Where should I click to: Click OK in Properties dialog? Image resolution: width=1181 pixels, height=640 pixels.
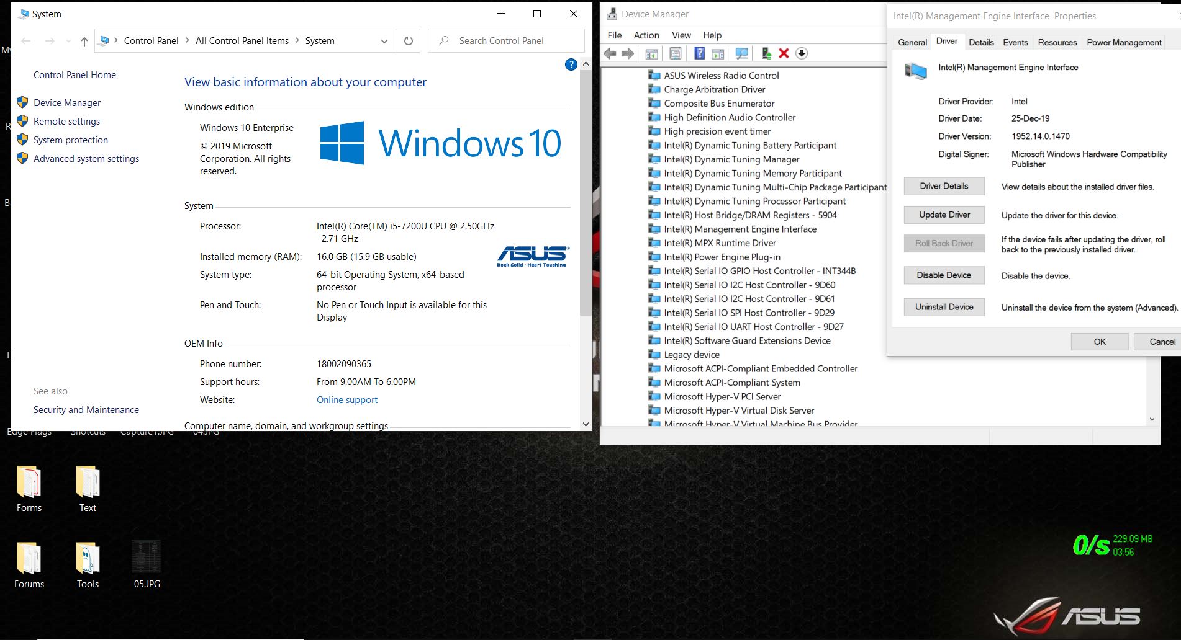click(1100, 342)
